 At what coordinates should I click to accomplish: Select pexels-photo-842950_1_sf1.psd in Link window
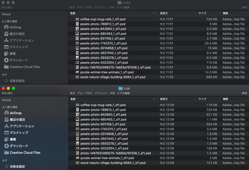tap(159, 114)
